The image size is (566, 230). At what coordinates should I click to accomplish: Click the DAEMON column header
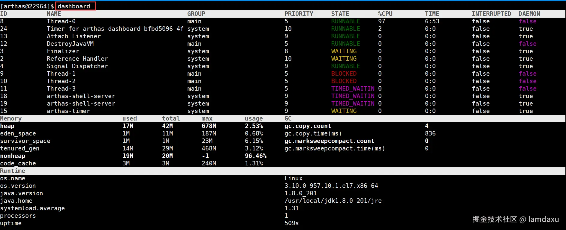(x=529, y=14)
